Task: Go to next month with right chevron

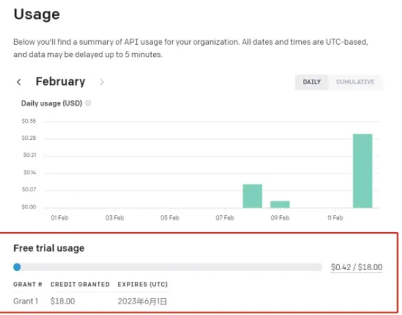Action: click(x=102, y=82)
